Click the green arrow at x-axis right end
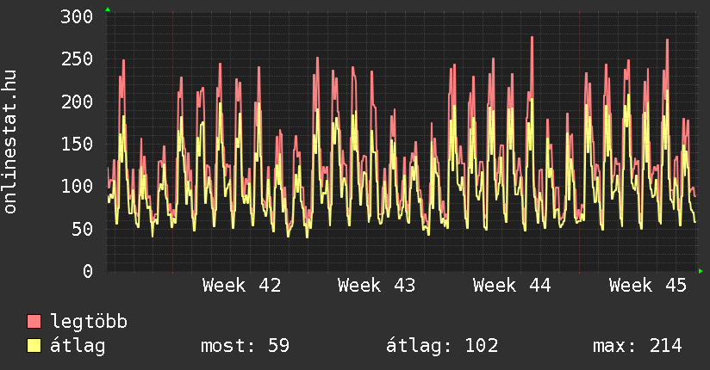The height and width of the screenshot is (370, 710). coord(701,271)
